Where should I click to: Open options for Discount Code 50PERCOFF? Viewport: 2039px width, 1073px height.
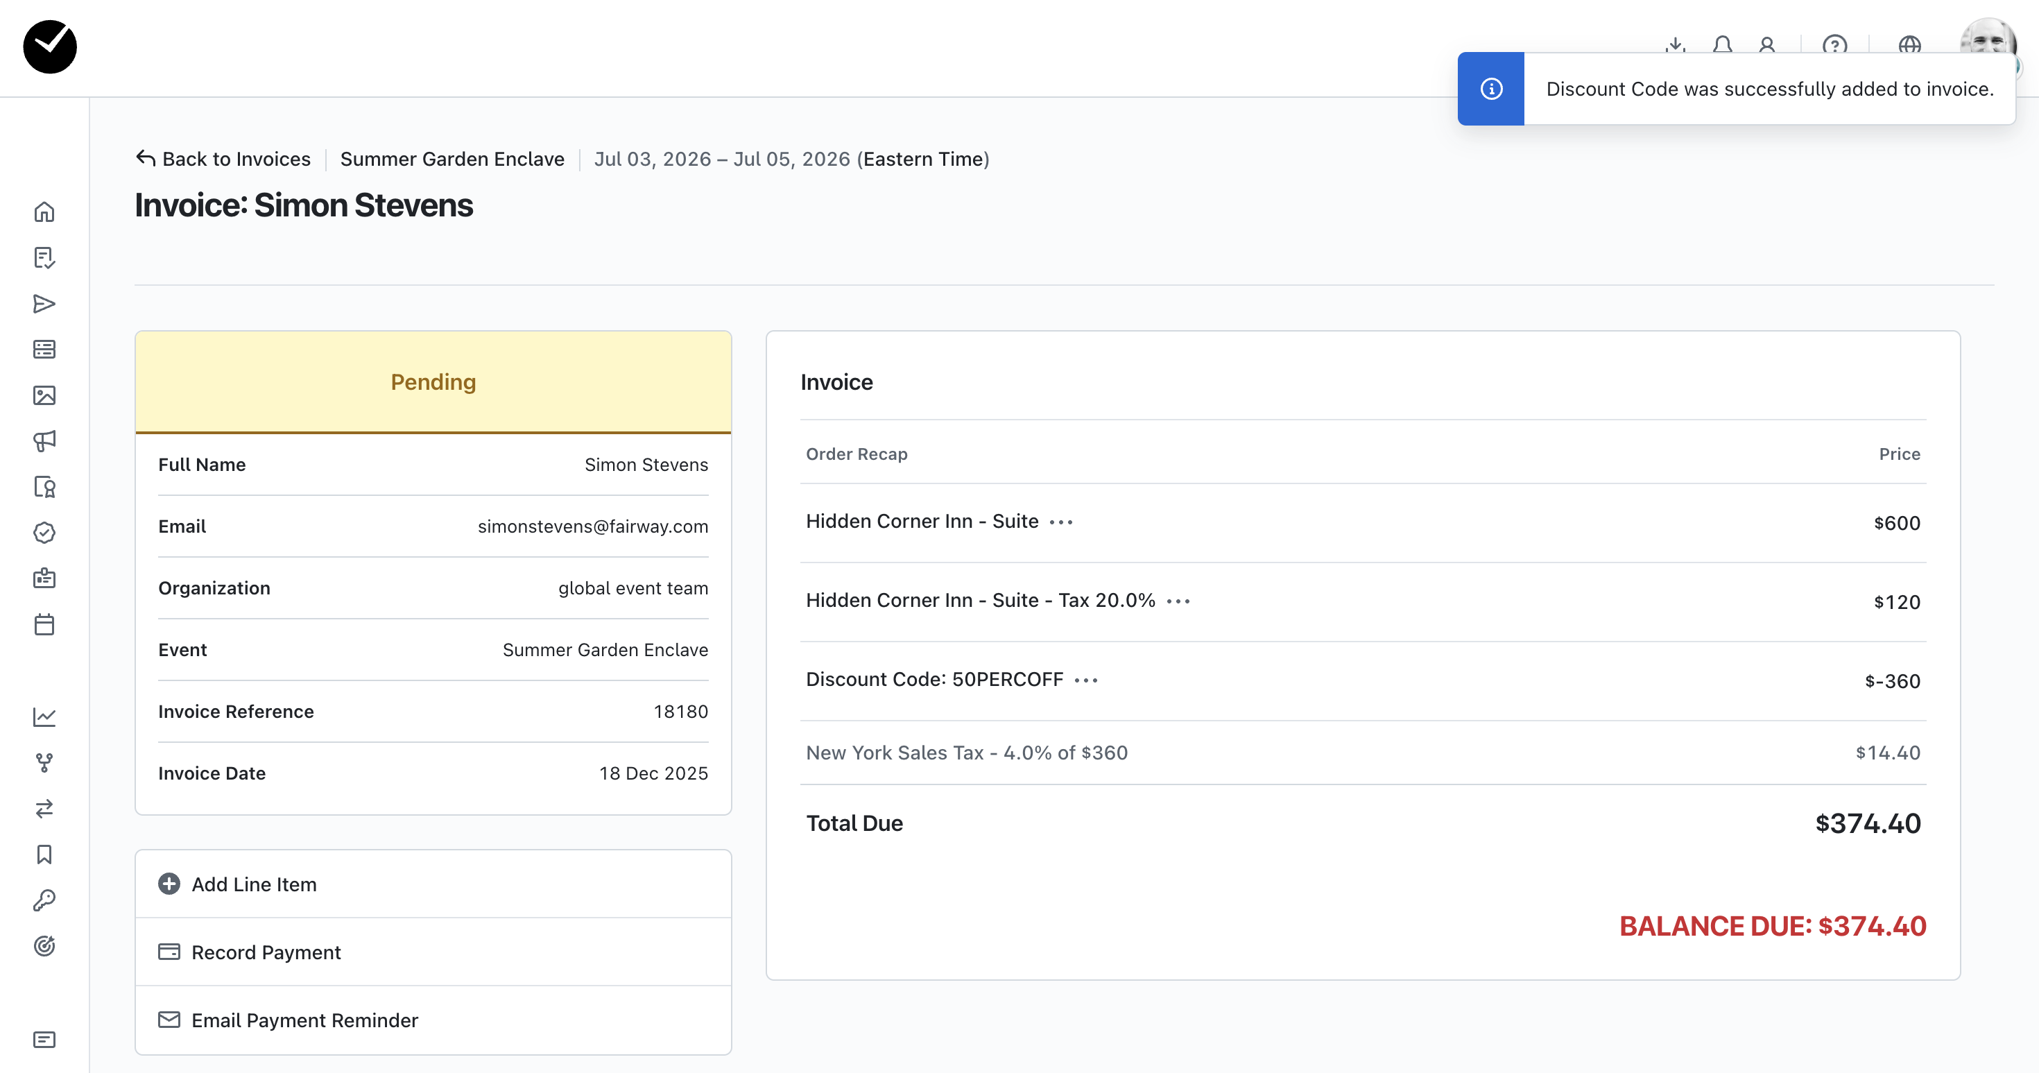click(1086, 680)
